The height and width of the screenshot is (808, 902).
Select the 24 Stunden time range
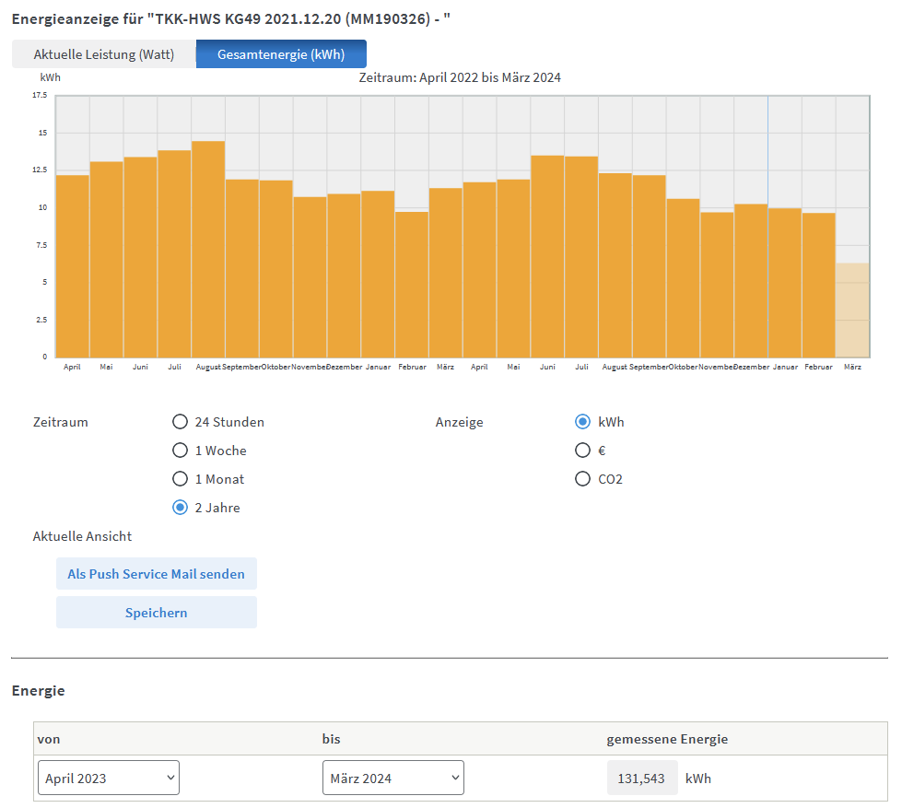180,422
